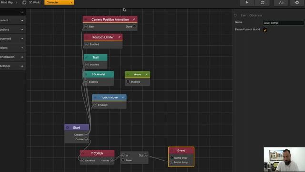Viewport: 305px width, 172px height.
Task: Select the Character tab
Action: pos(59,2)
